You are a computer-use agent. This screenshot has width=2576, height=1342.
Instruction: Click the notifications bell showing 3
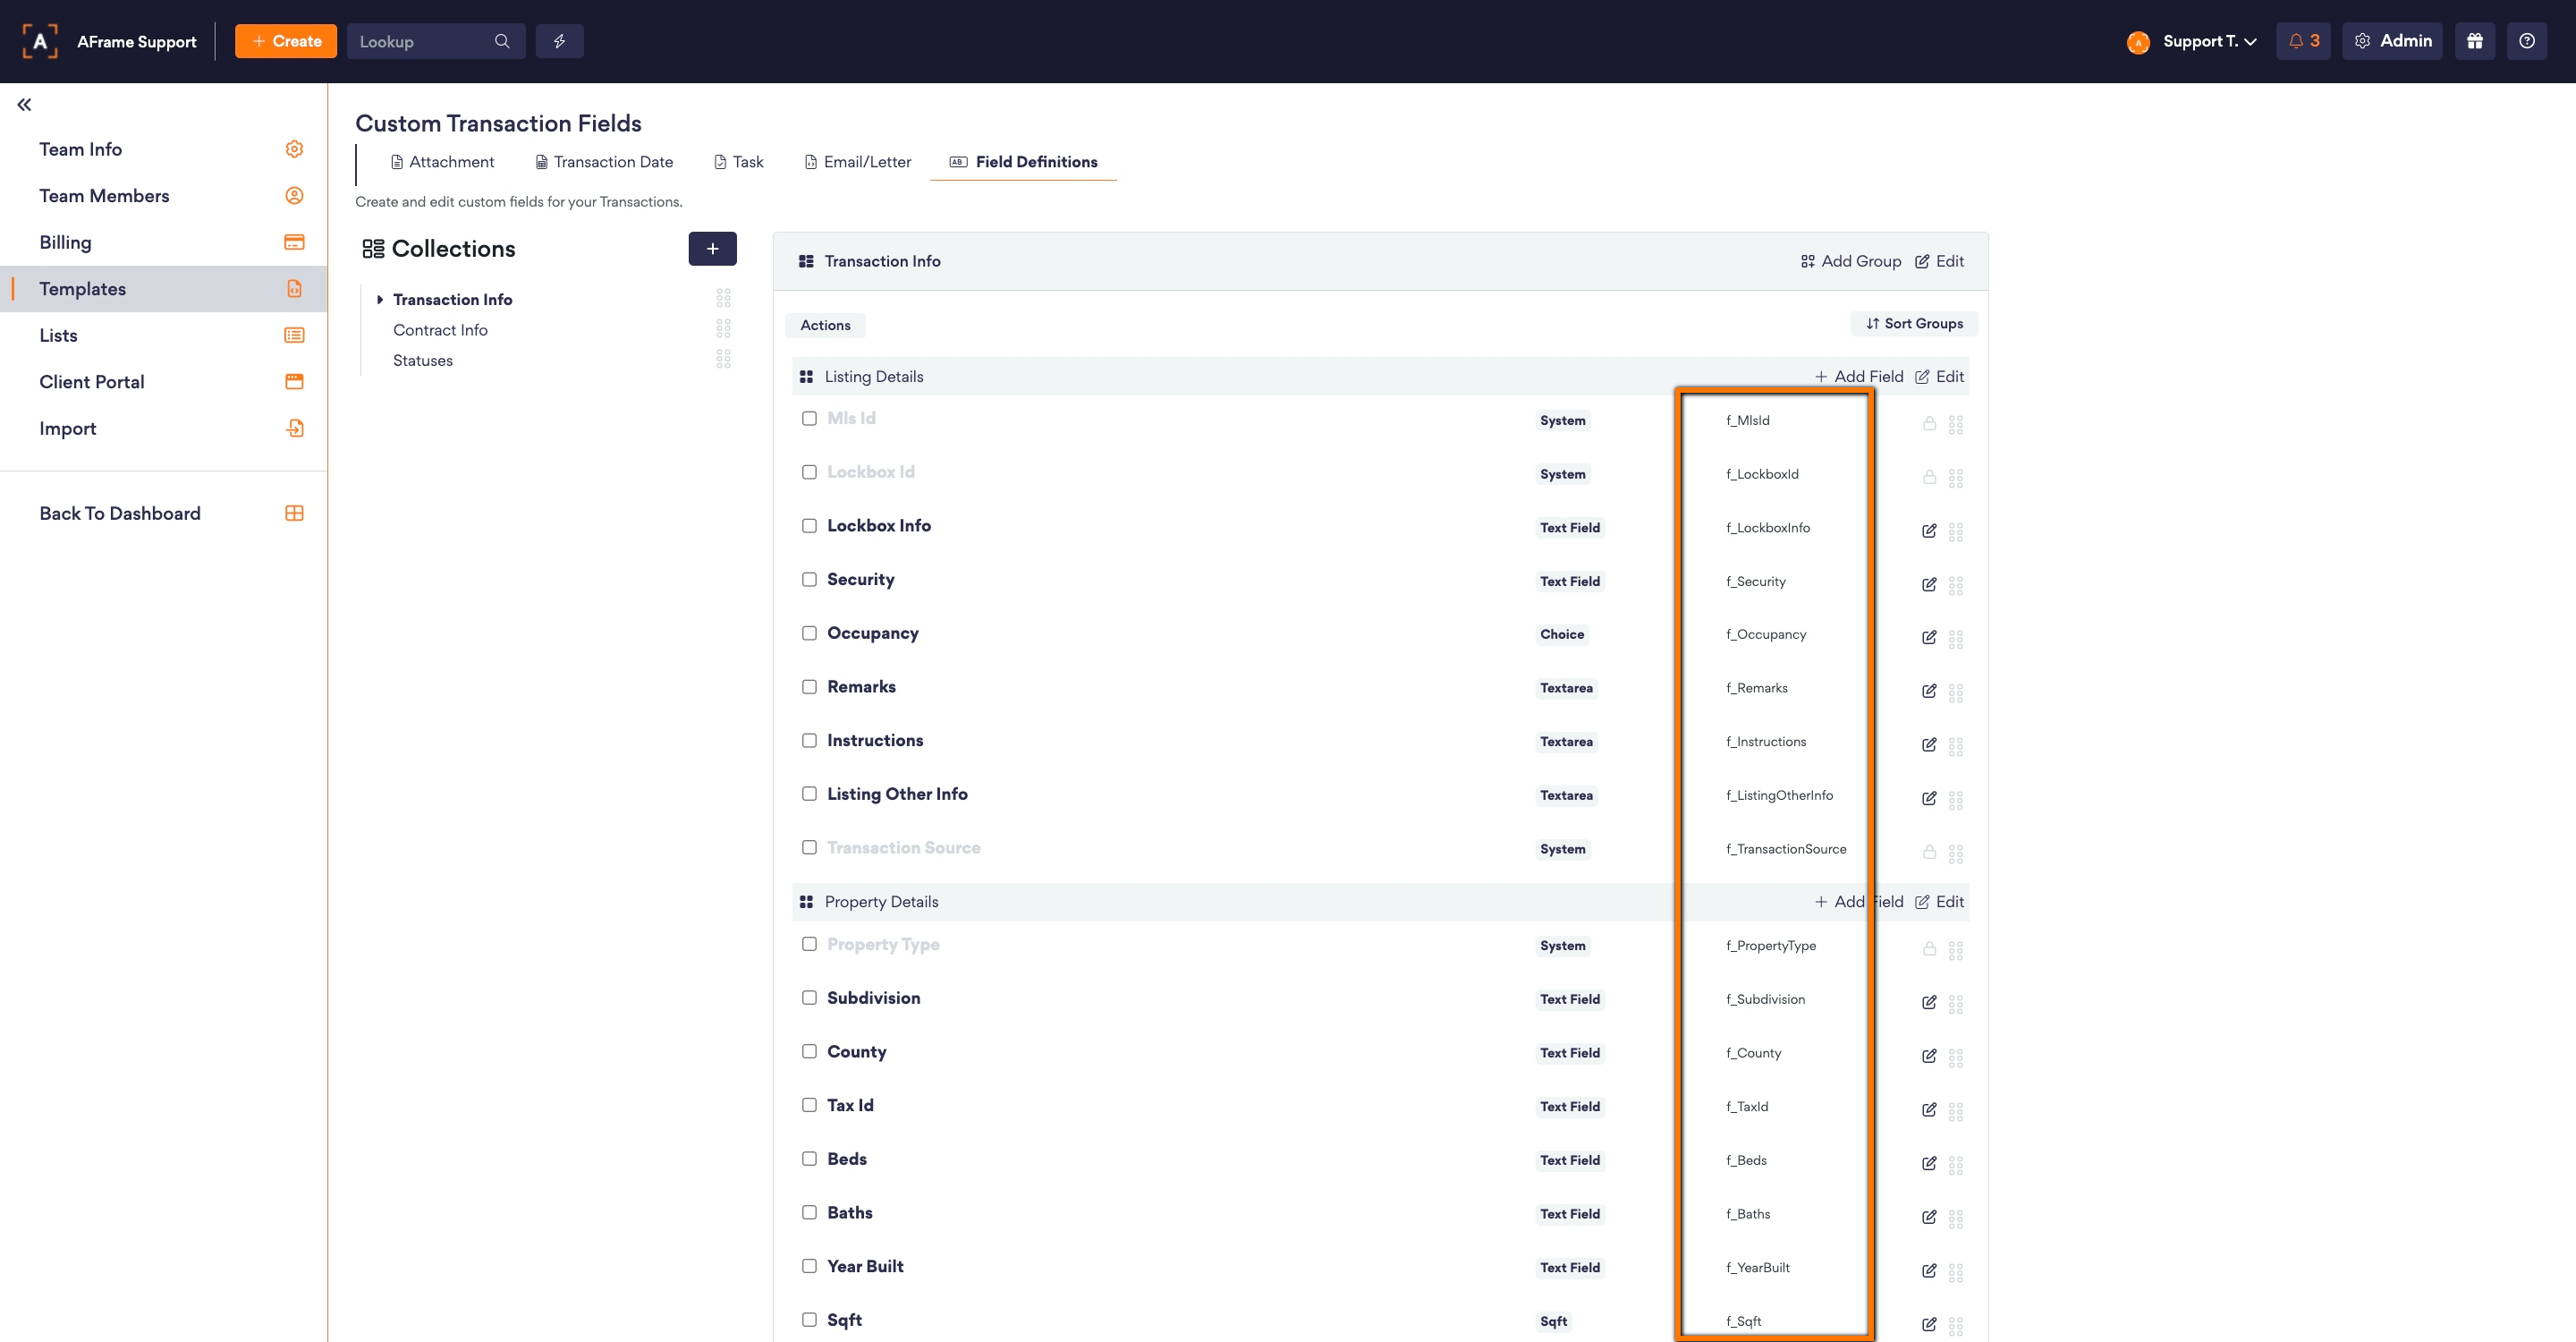tap(2302, 41)
